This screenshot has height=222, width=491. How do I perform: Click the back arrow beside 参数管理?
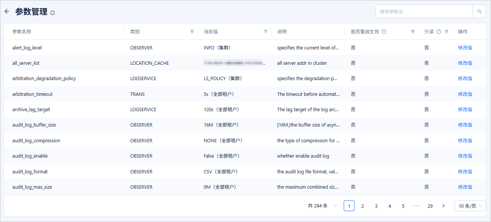coord(7,12)
